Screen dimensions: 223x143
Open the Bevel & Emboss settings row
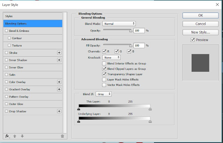[33, 31]
